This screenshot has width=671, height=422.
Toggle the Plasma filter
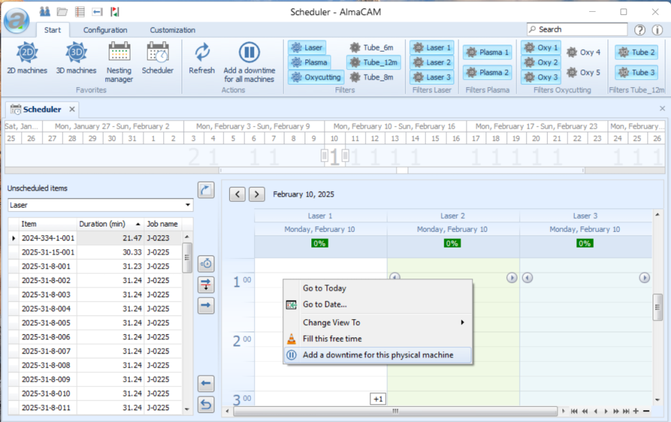309,62
